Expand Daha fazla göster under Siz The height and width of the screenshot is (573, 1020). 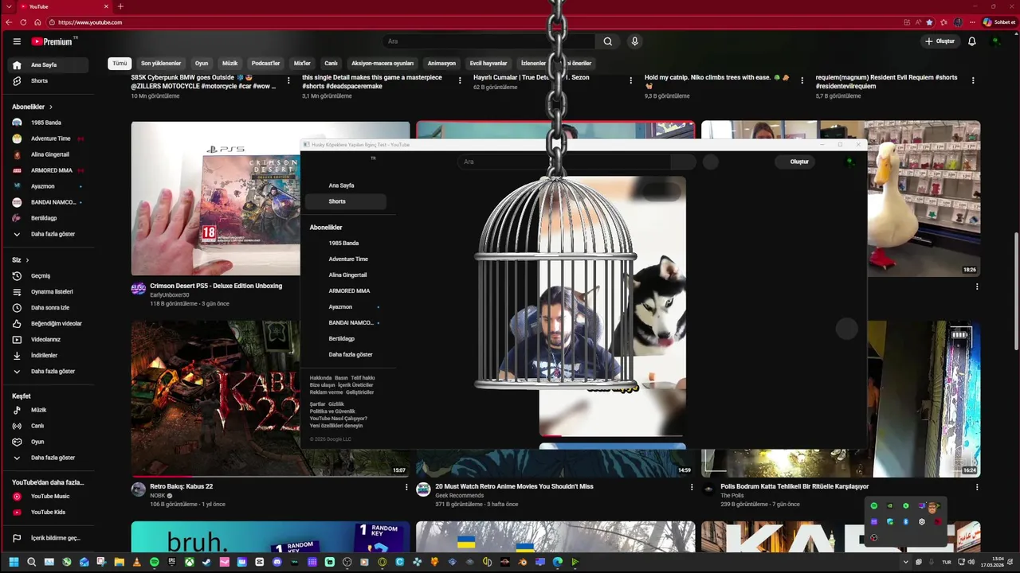48,372
